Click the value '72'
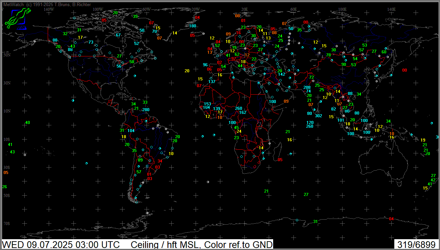This screenshot has width=440, height=250. (312, 77)
